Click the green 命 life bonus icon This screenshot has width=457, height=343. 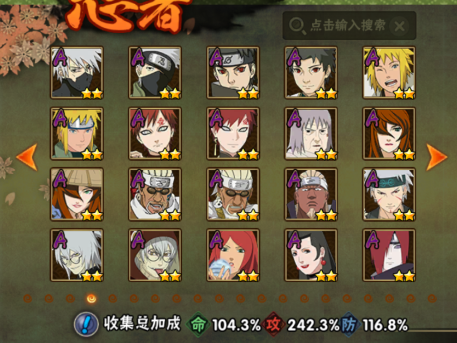[x=198, y=325]
